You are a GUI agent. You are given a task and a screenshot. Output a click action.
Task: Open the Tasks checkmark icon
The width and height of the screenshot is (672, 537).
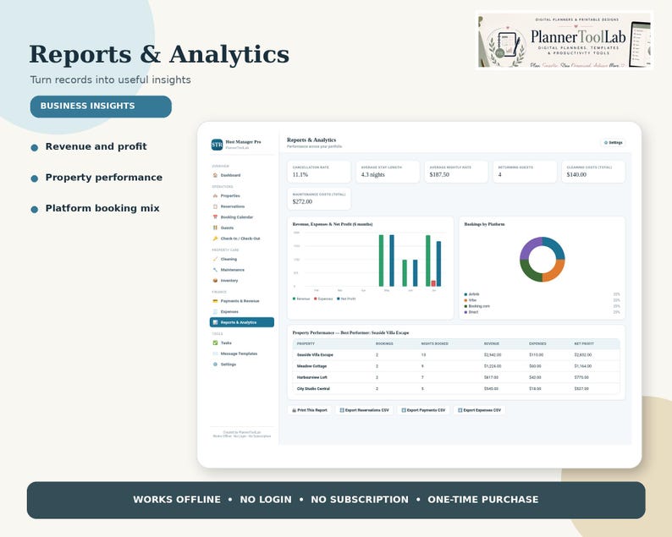[x=215, y=342]
